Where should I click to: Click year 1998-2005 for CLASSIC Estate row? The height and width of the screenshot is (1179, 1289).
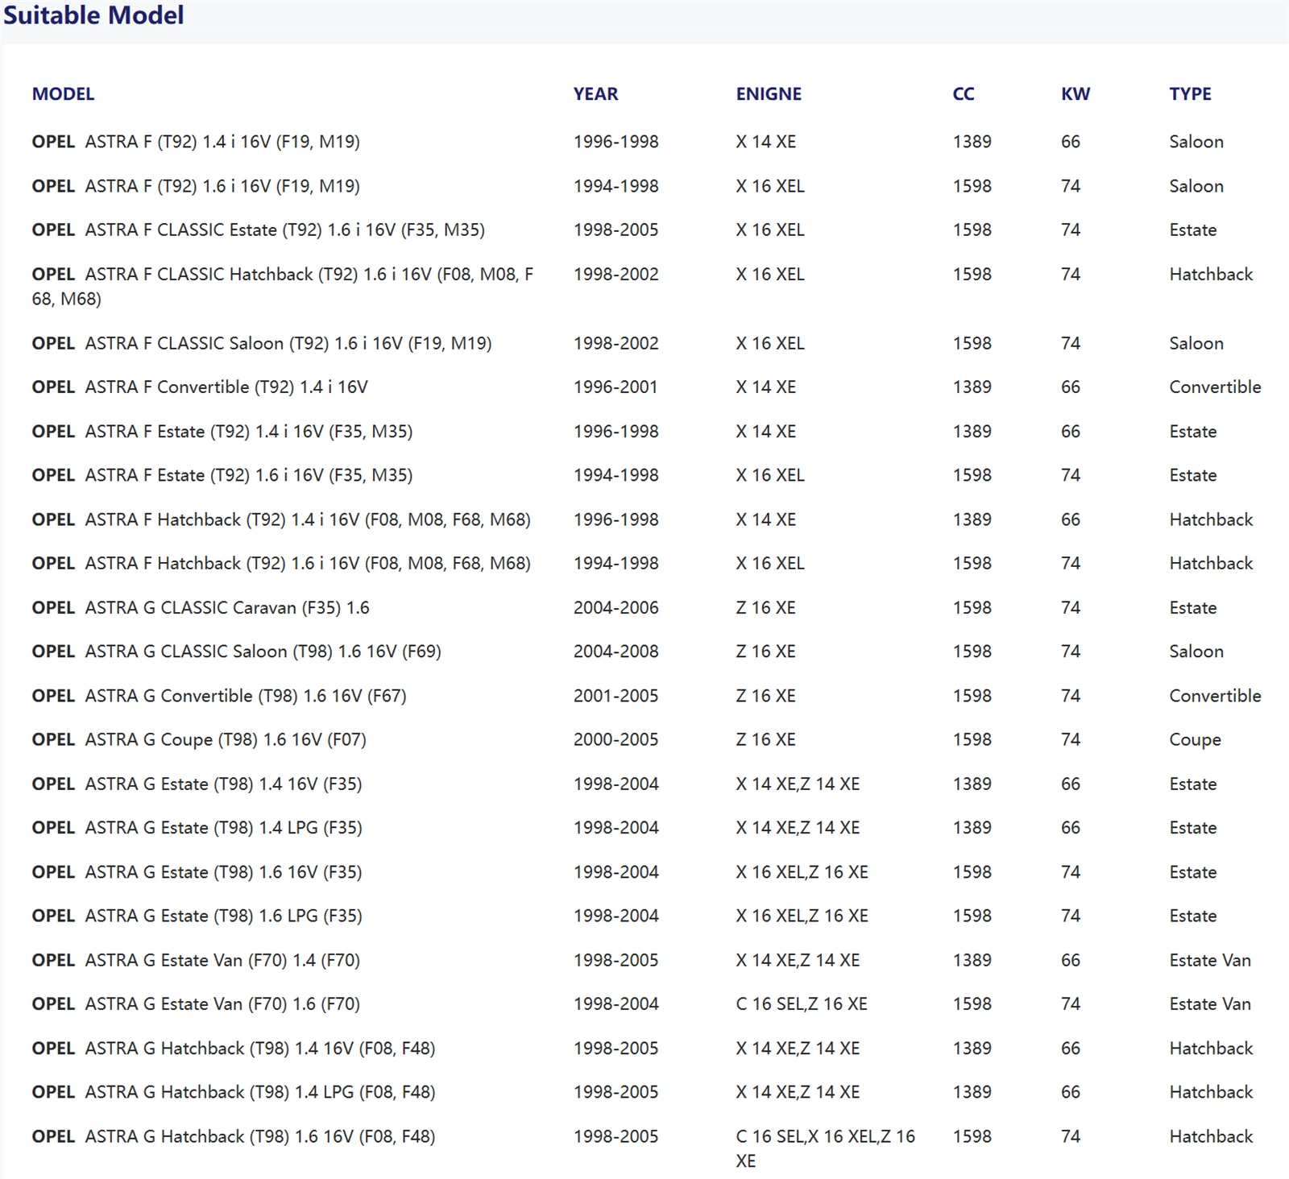pyautogui.click(x=615, y=230)
